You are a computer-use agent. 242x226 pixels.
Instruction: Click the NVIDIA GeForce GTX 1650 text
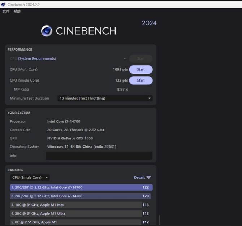70,138
